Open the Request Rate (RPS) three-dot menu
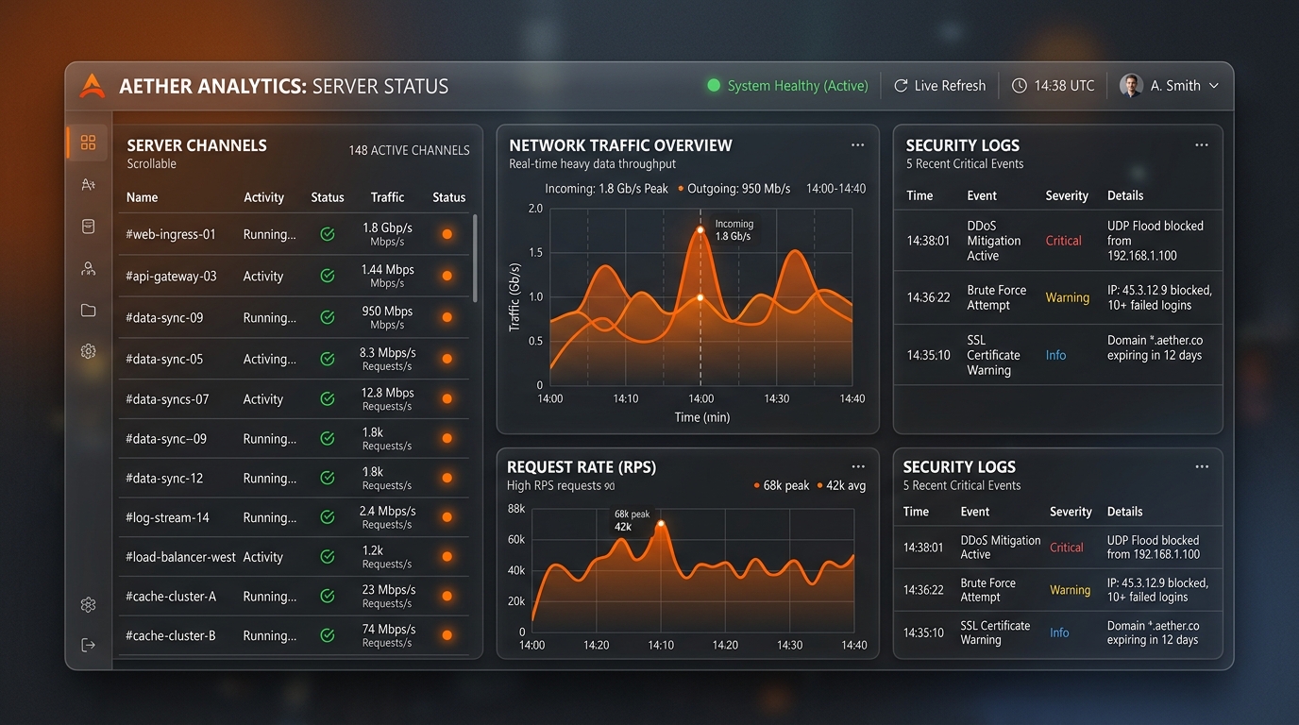Viewport: 1299px width, 725px height. (x=857, y=466)
